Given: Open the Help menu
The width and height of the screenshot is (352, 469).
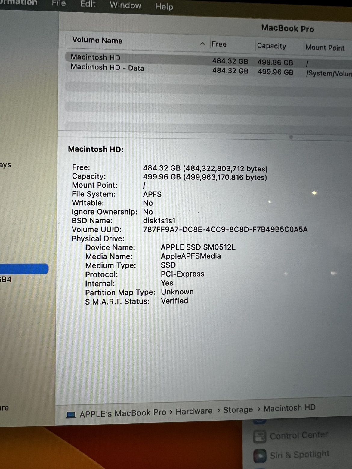Looking at the screenshot, I should pos(164,7).
